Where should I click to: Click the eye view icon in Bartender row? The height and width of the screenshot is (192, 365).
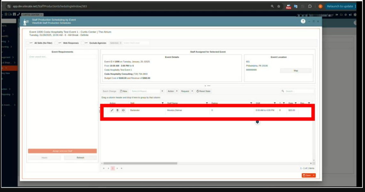123,110
